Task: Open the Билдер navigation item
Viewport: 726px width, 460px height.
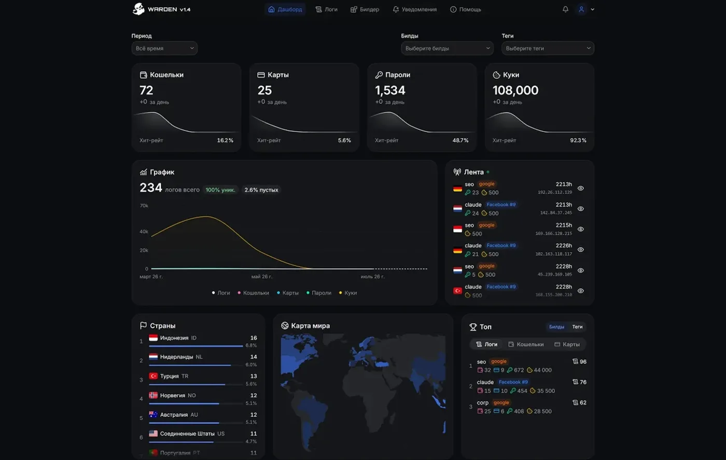Action: pos(365,9)
